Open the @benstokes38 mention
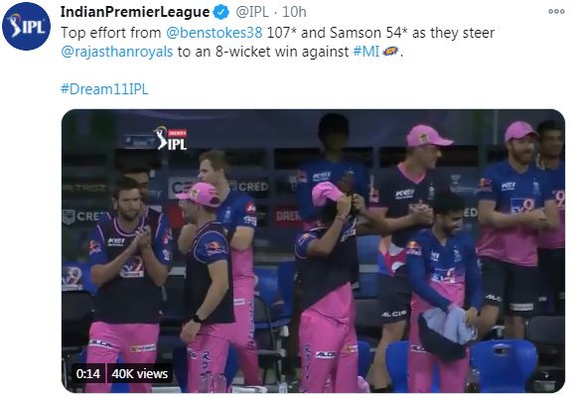Viewport: 573px width, 398px height. point(215,33)
